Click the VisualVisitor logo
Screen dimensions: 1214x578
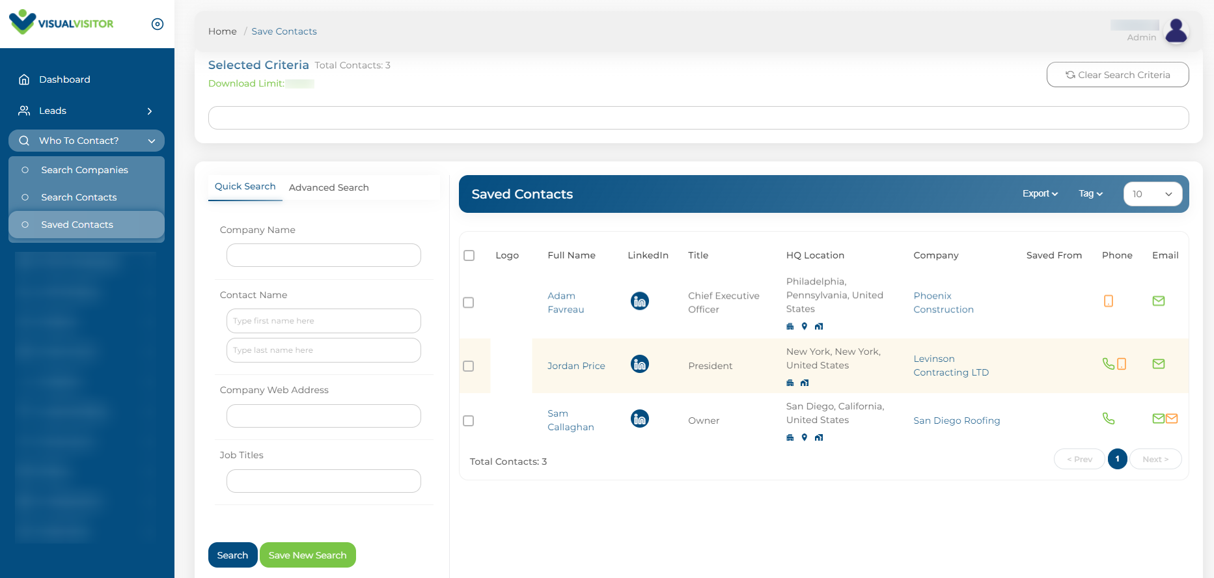click(61, 23)
